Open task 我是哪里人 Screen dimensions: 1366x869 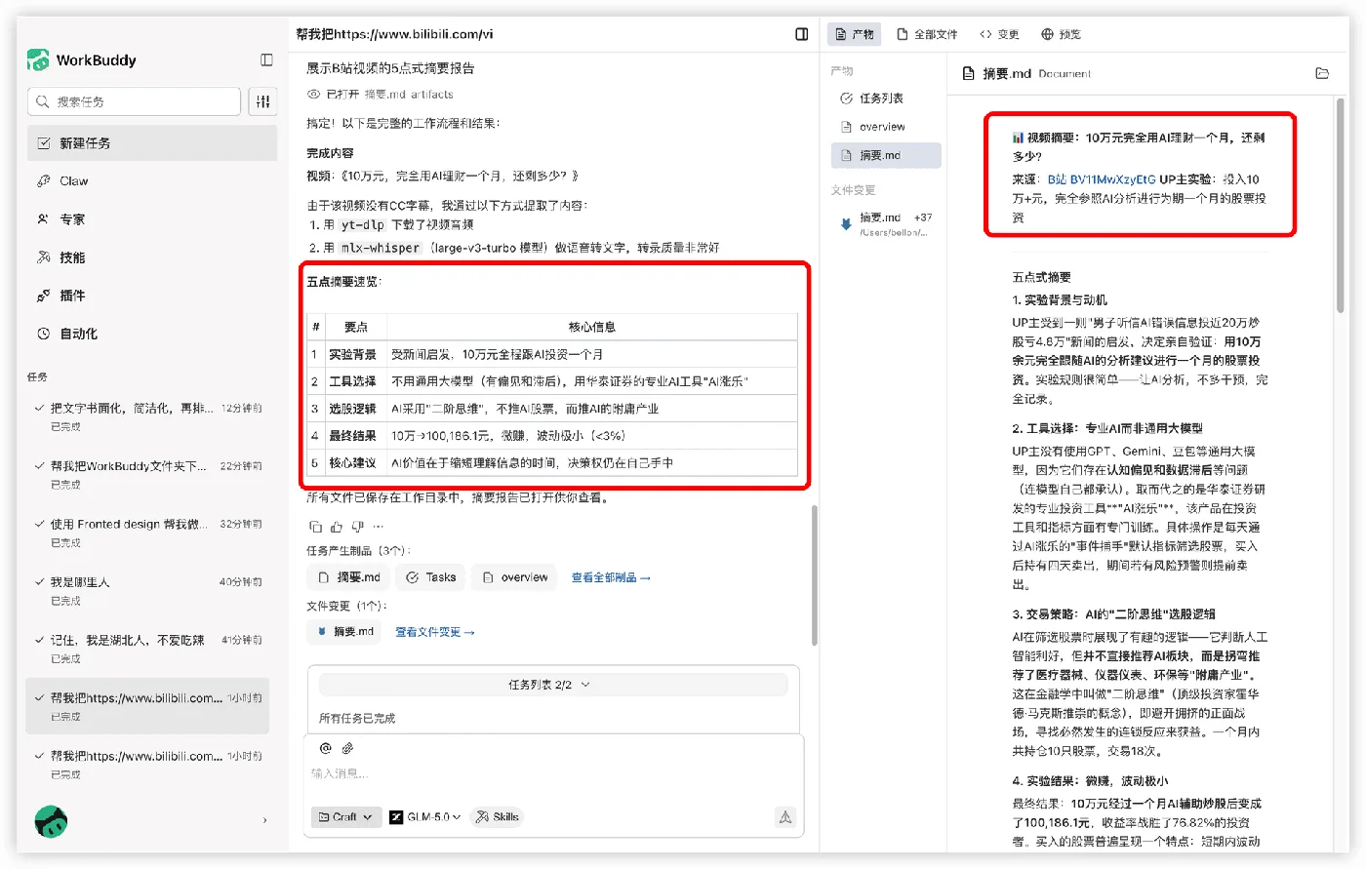(x=148, y=590)
